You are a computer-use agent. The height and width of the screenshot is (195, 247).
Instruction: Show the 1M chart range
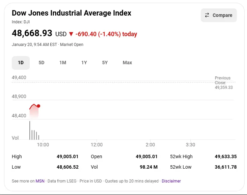(x=63, y=63)
